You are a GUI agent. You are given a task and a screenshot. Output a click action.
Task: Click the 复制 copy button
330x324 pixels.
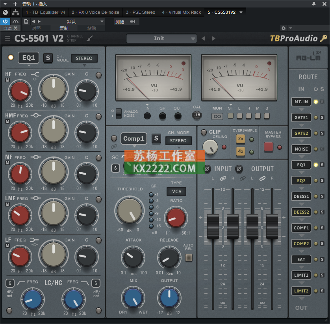(x=64, y=28)
